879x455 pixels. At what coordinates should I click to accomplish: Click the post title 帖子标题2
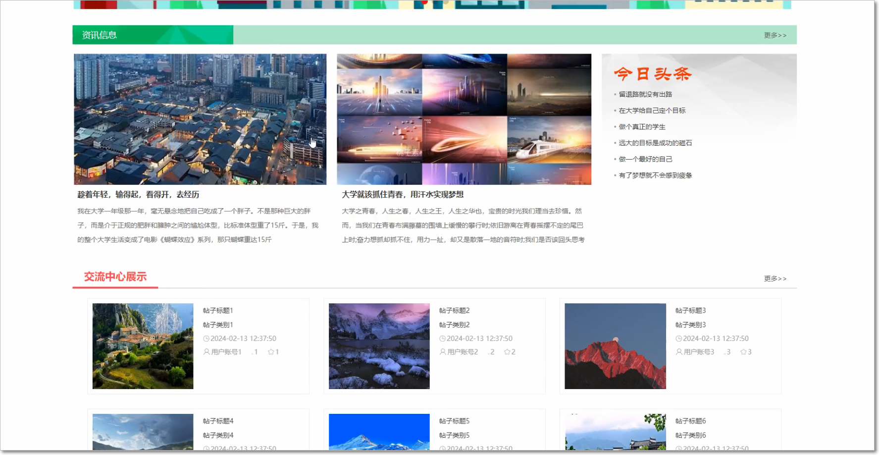454,311
